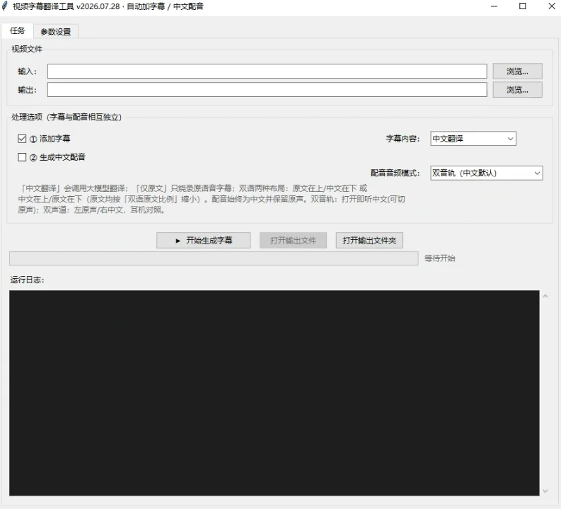Viewport: 561px width, 509px height.
Task: Click the 处理选项 (字幕与配音相互独立) label
Action: click(66, 117)
